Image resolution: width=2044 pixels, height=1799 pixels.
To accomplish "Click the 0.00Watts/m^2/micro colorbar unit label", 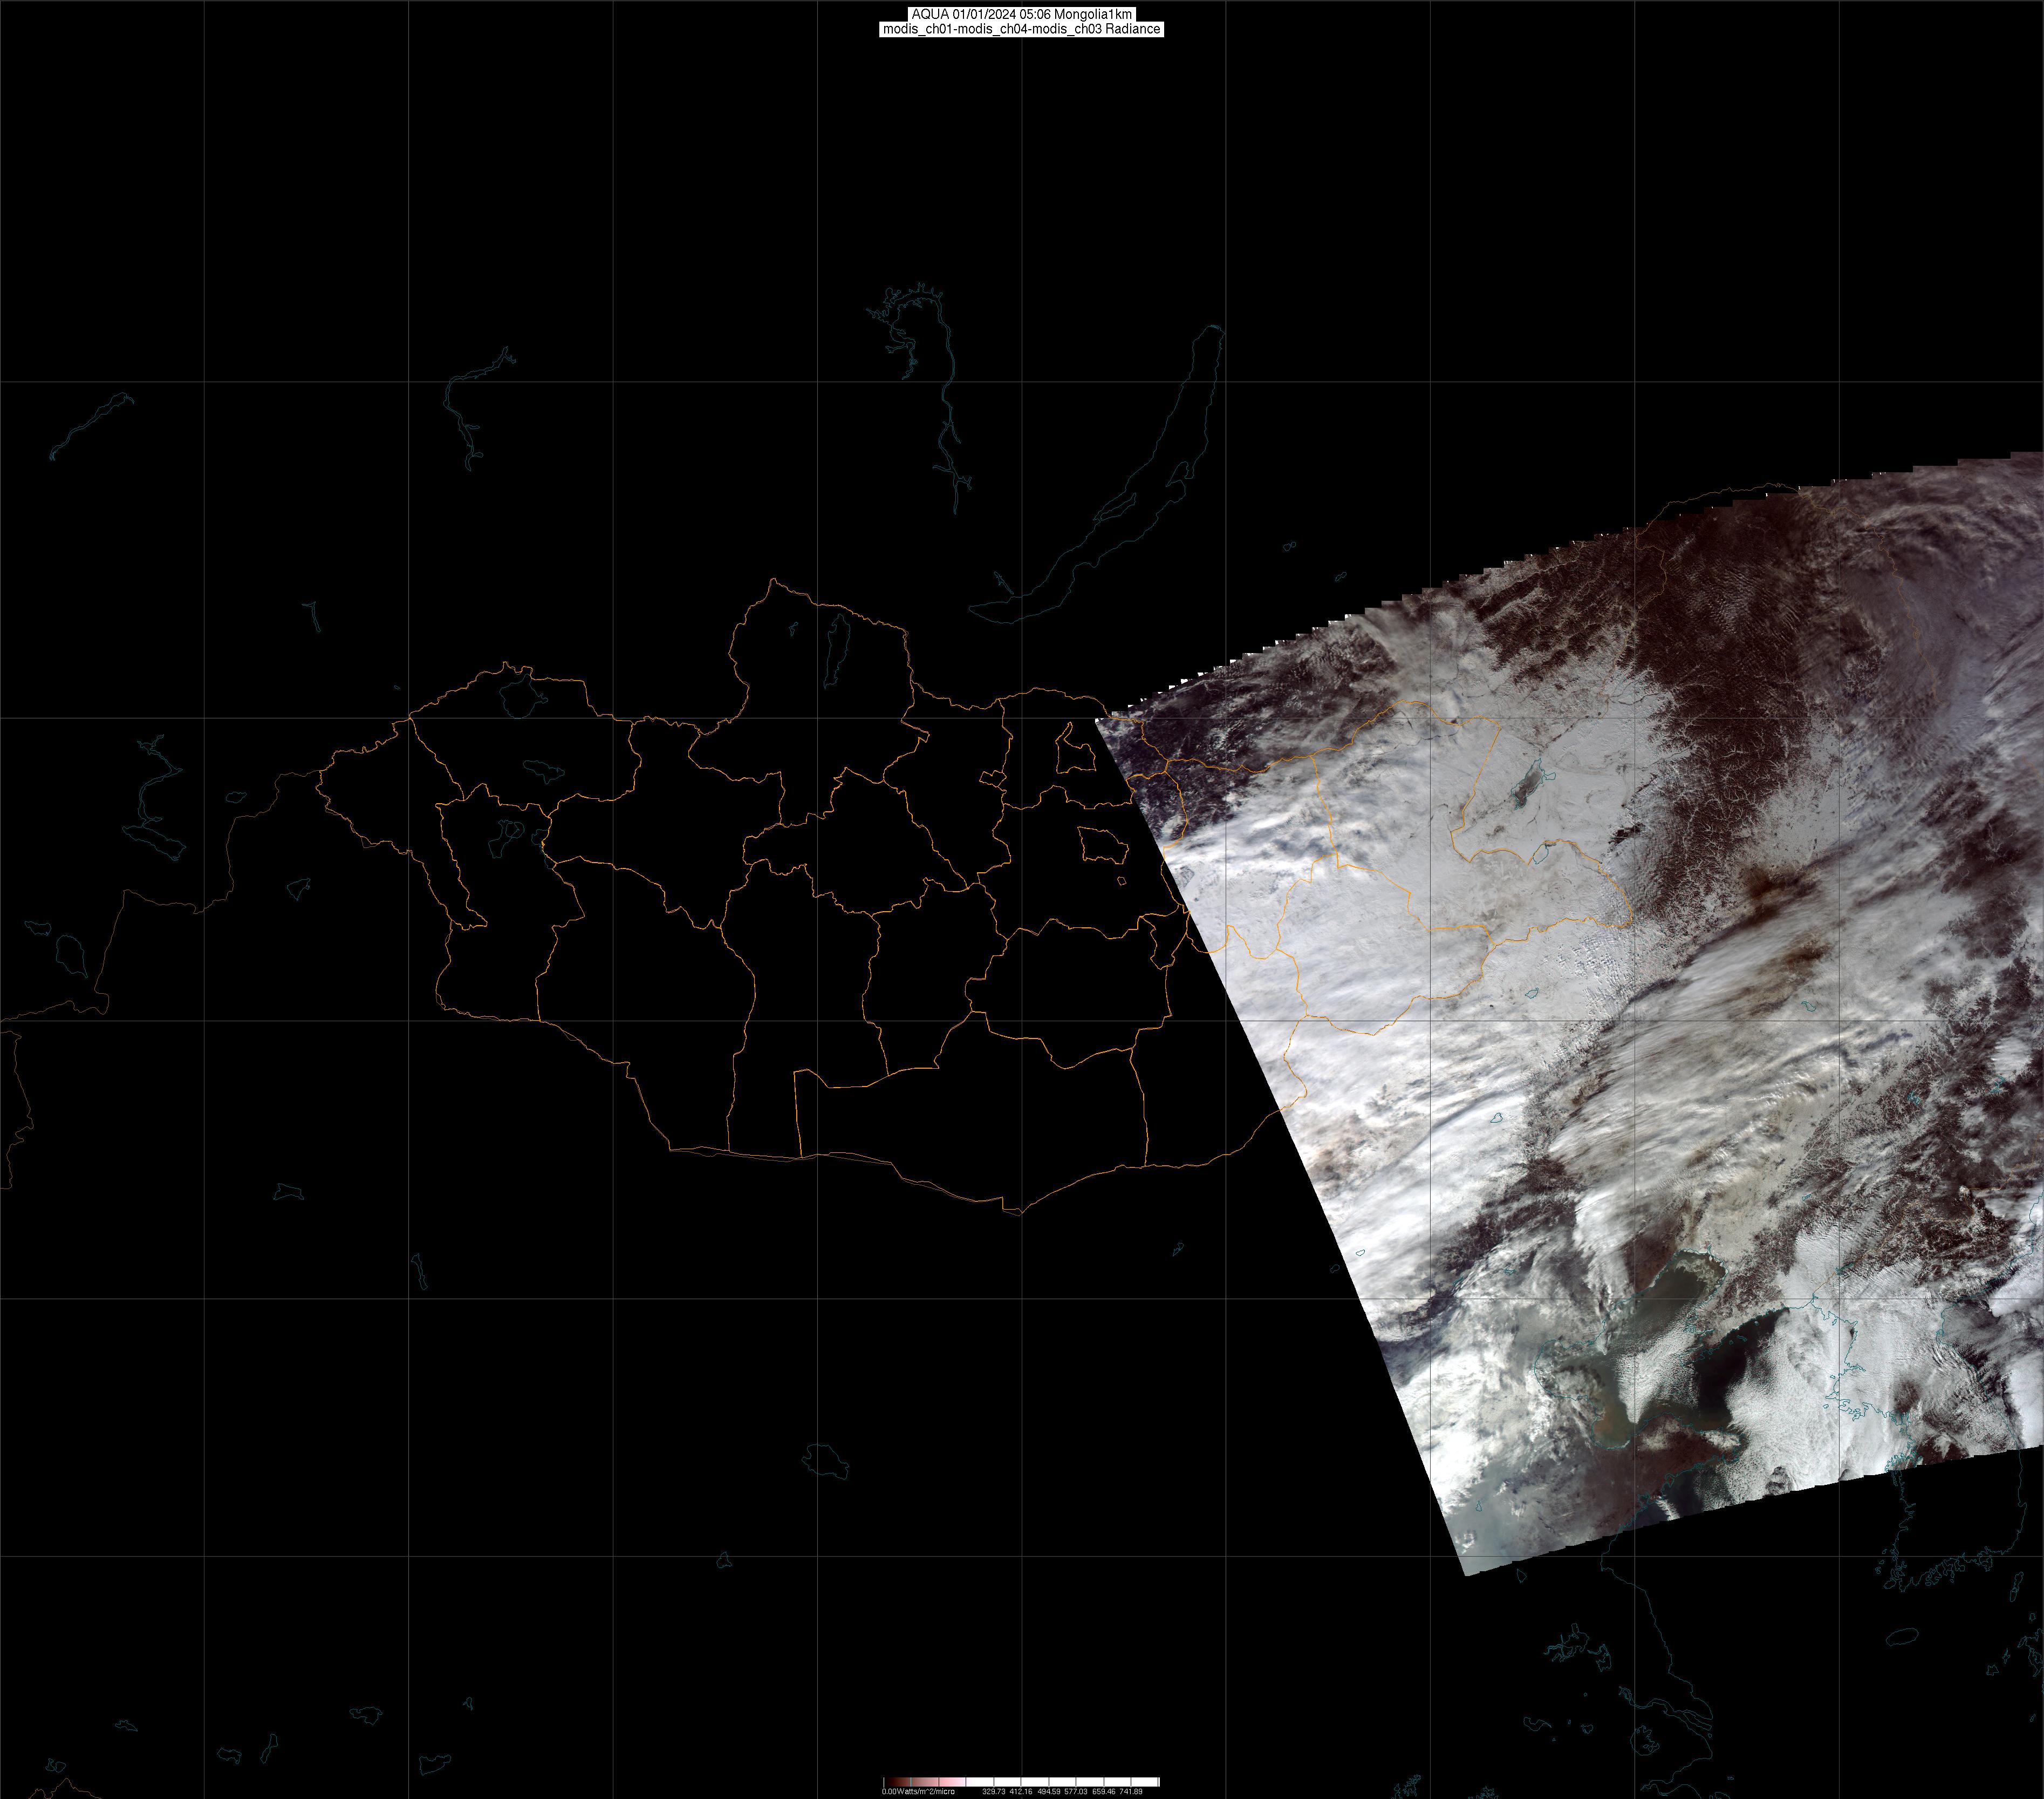I will [918, 1792].
